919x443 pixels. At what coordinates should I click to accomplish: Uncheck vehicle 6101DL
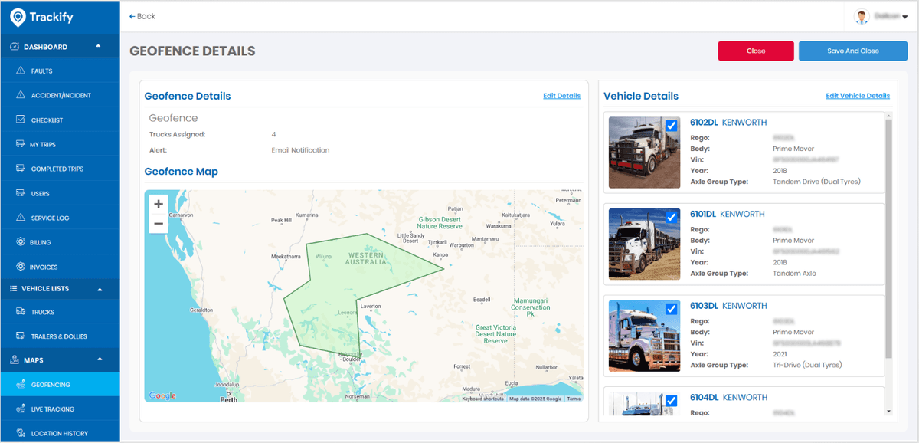click(x=673, y=218)
